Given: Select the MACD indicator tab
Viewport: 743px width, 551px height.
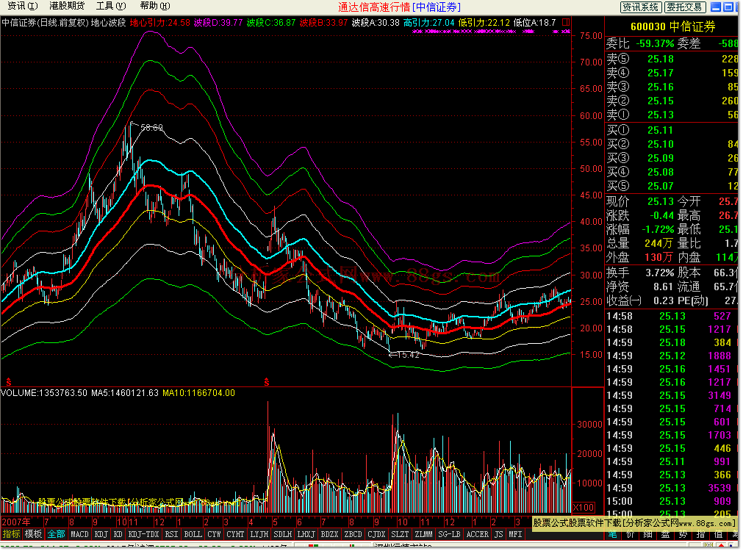Looking at the screenshot, I should click(x=79, y=534).
